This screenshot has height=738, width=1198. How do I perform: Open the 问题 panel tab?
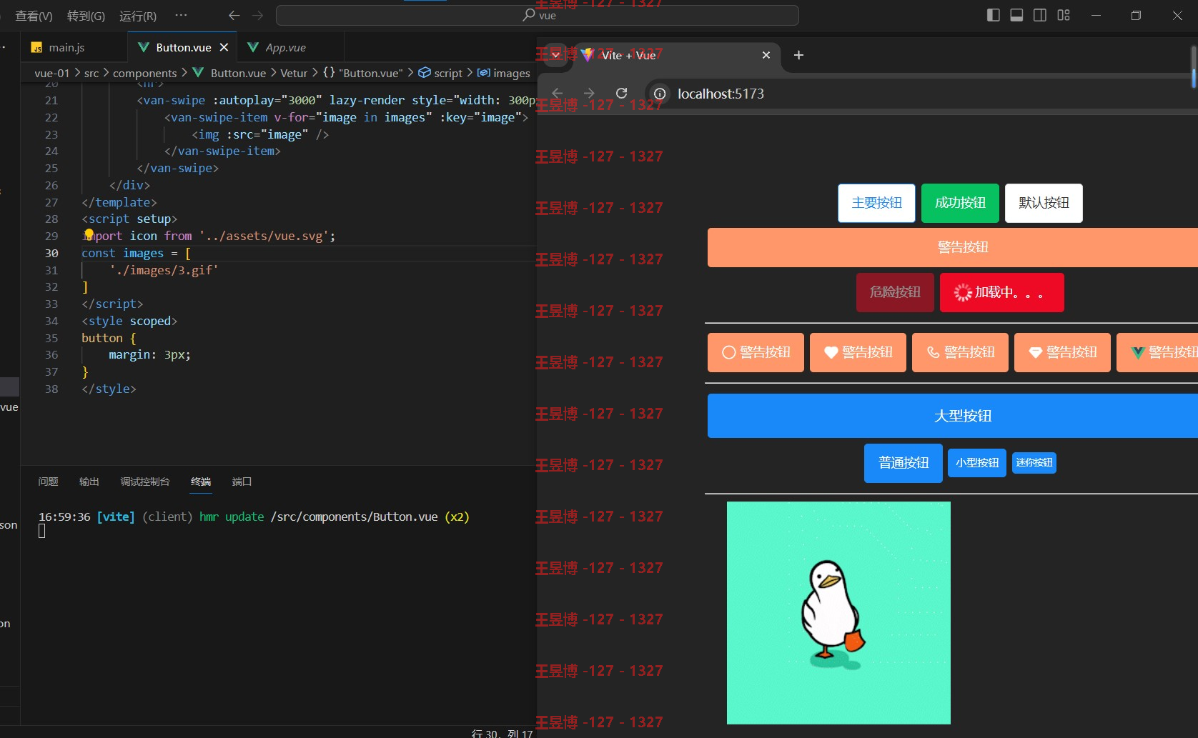pyautogui.click(x=48, y=482)
